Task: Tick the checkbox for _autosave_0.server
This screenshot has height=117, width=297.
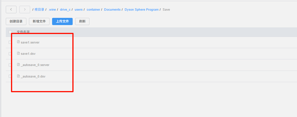Action: [x=10, y=65]
